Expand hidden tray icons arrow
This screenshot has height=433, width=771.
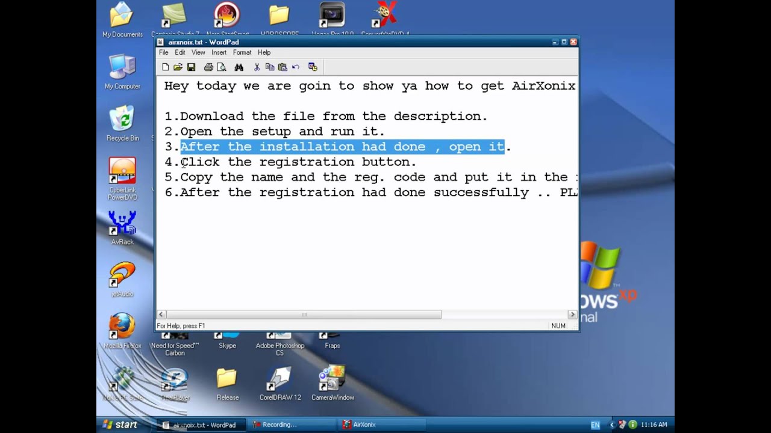coord(612,425)
